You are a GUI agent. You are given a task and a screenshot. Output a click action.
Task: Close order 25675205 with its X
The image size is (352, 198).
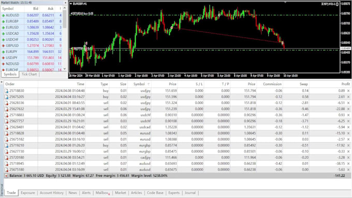pyautogui.click(x=348, y=97)
